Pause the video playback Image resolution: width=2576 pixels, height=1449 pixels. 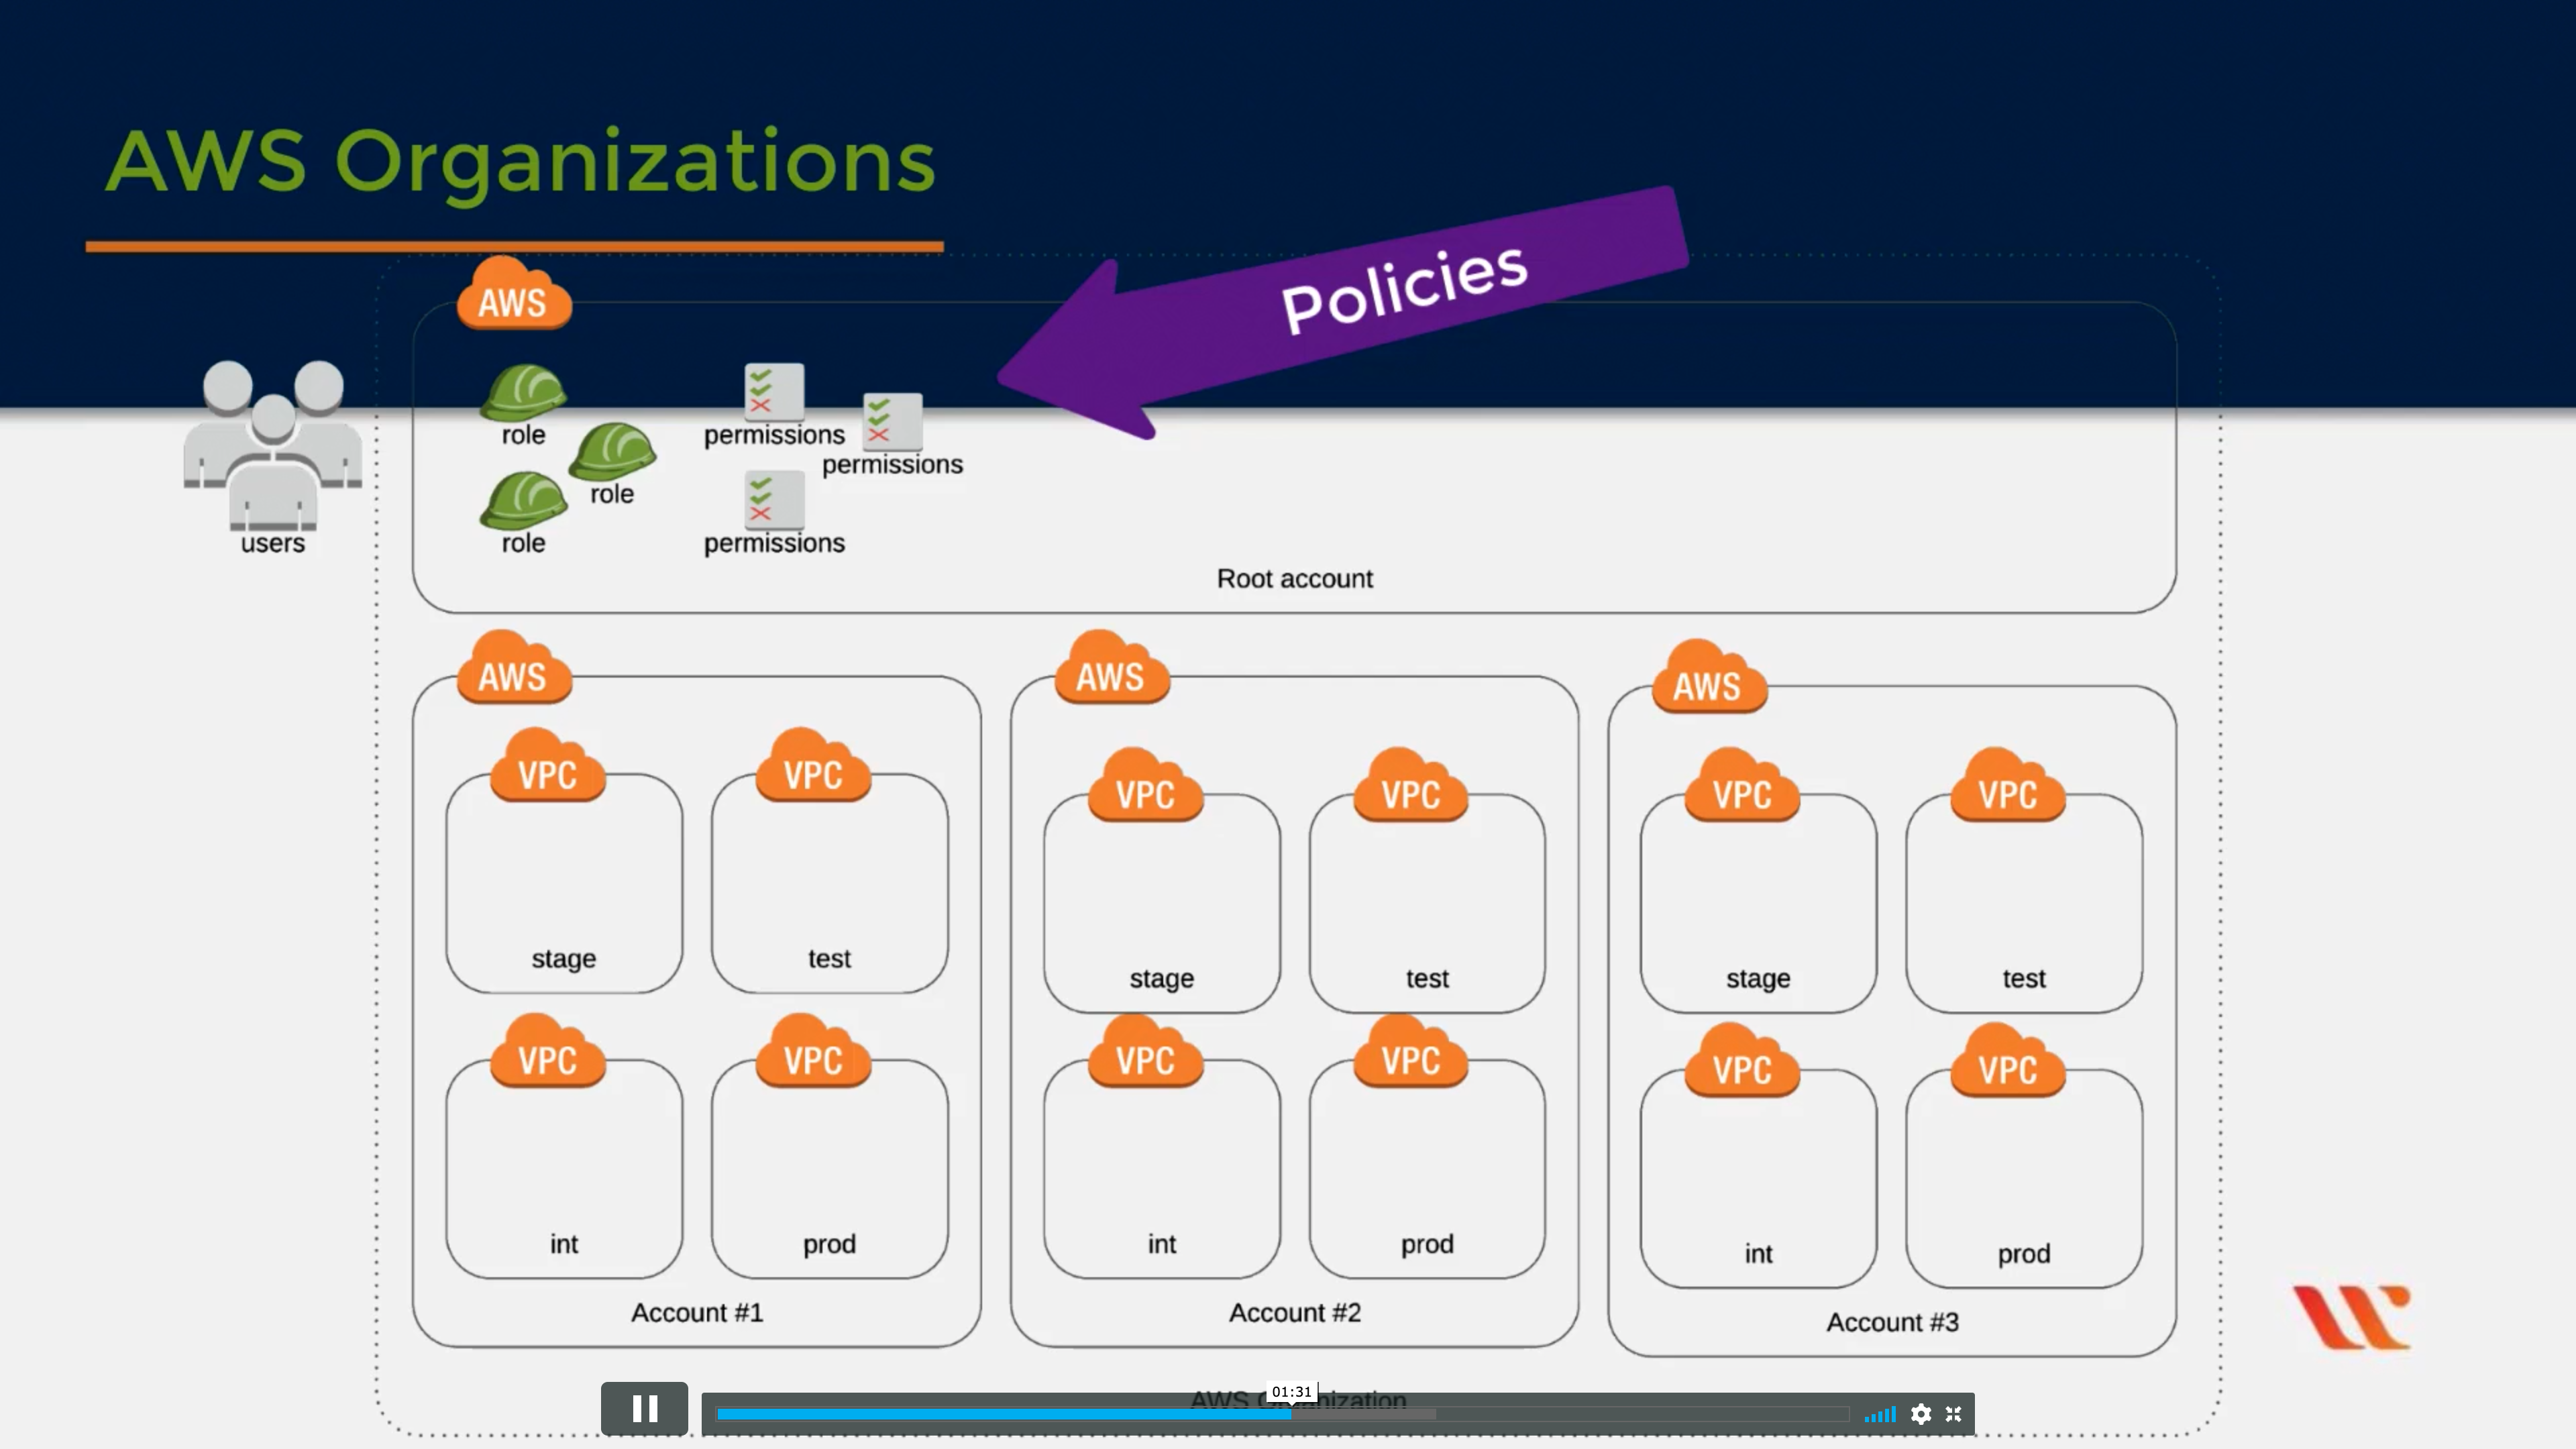point(644,1409)
